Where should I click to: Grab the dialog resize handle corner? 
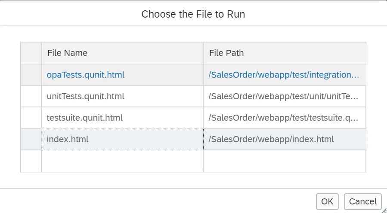pos(384,210)
